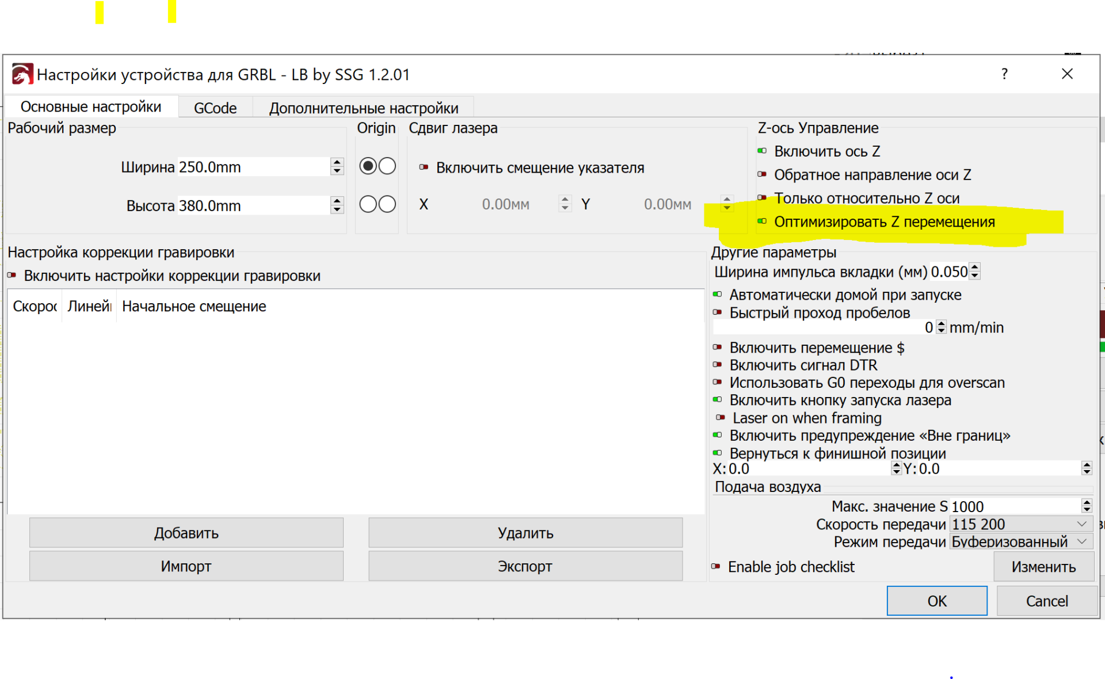This screenshot has width=1105, height=679.
Task: Select top-right Origin radio button
Action: 387,166
